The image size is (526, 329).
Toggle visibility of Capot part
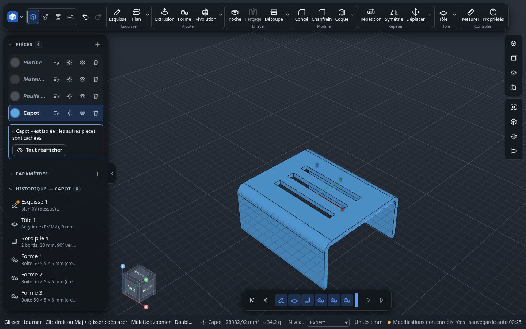tap(83, 113)
